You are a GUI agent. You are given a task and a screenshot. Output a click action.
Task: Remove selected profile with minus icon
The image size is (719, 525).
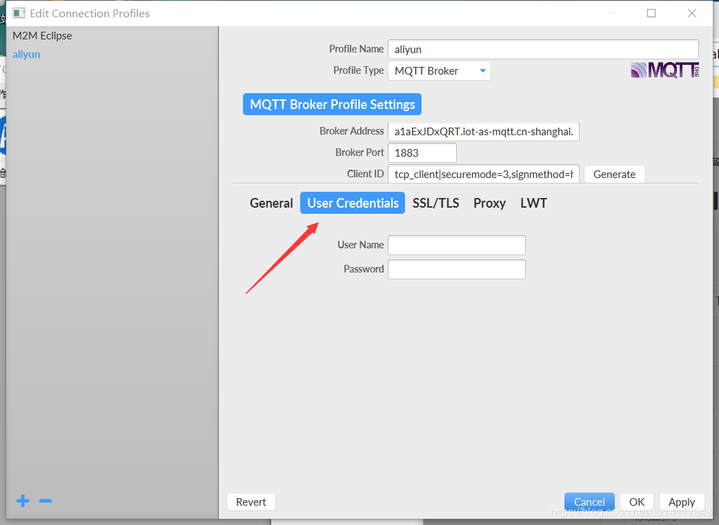[x=46, y=501]
